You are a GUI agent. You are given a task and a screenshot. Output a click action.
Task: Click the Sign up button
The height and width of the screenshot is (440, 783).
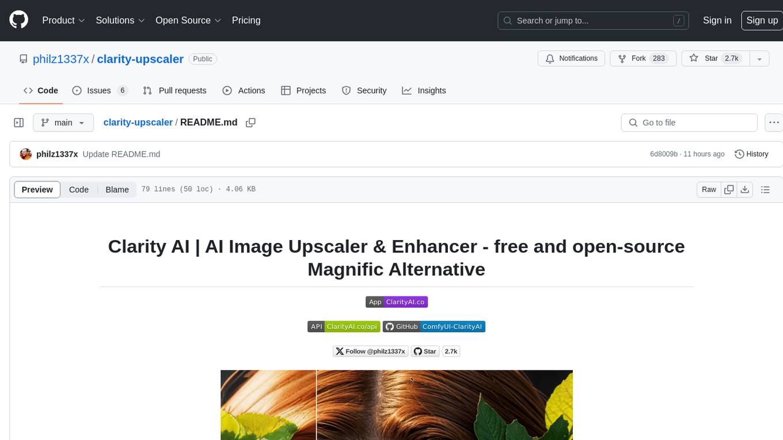(762, 20)
